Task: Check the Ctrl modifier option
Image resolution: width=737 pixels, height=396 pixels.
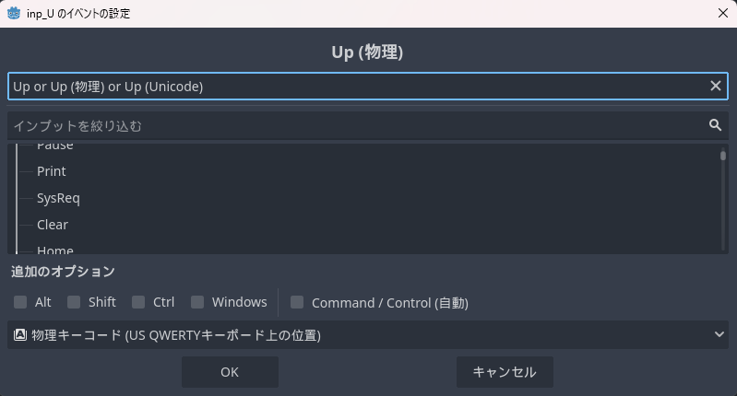Action: pos(138,302)
